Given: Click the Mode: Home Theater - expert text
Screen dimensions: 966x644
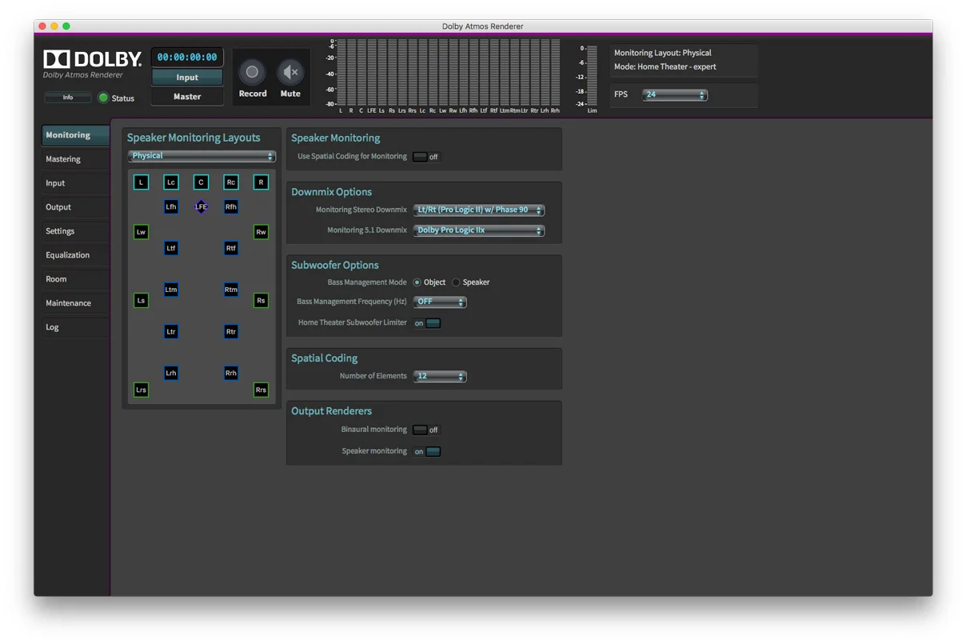Looking at the screenshot, I should click(665, 66).
